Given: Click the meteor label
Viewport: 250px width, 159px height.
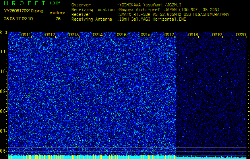Looking at the screenshot, I should click(x=57, y=13).
